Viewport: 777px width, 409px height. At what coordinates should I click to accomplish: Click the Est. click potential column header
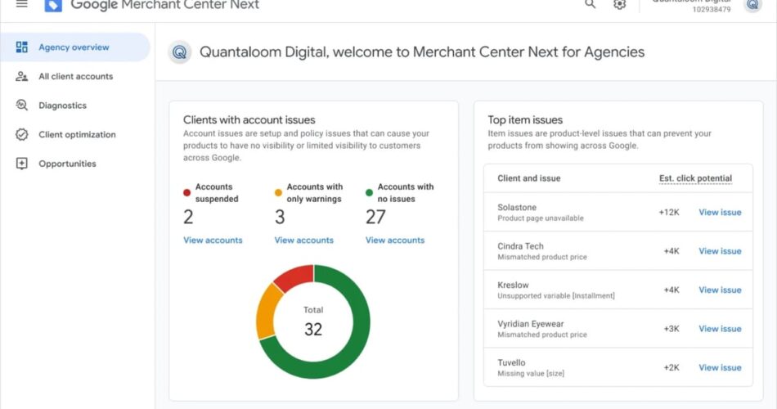click(x=695, y=178)
